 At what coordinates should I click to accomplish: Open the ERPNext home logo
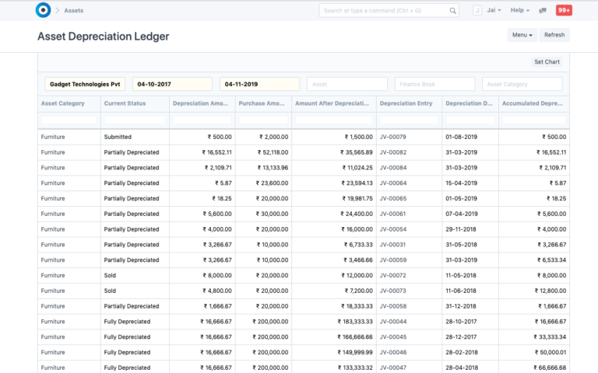tap(43, 10)
